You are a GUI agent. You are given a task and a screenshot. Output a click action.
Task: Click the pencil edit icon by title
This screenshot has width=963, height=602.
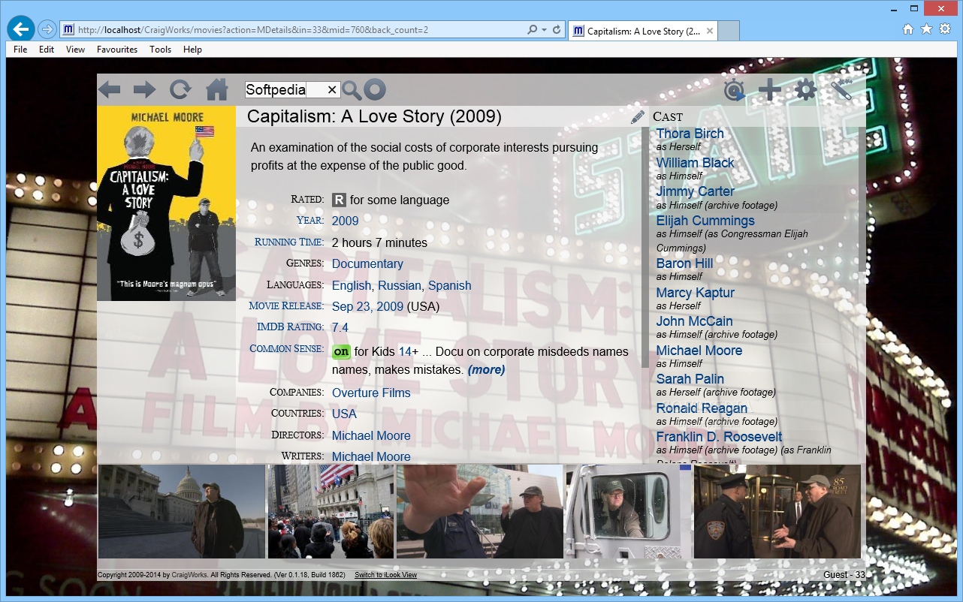pos(638,116)
